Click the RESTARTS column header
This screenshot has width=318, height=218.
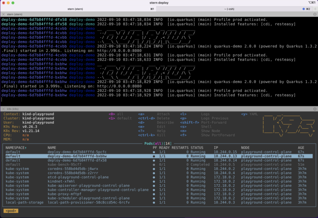pos(180,148)
